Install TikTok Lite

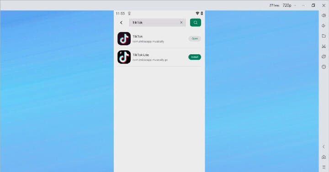(x=195, y=57)
